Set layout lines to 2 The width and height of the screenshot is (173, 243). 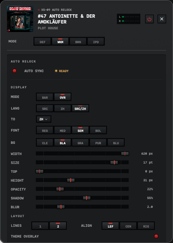point(58,226)
